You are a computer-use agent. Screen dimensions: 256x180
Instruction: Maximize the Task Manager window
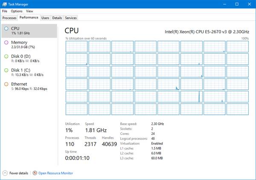pyautogui.click(x=237, y=4)
